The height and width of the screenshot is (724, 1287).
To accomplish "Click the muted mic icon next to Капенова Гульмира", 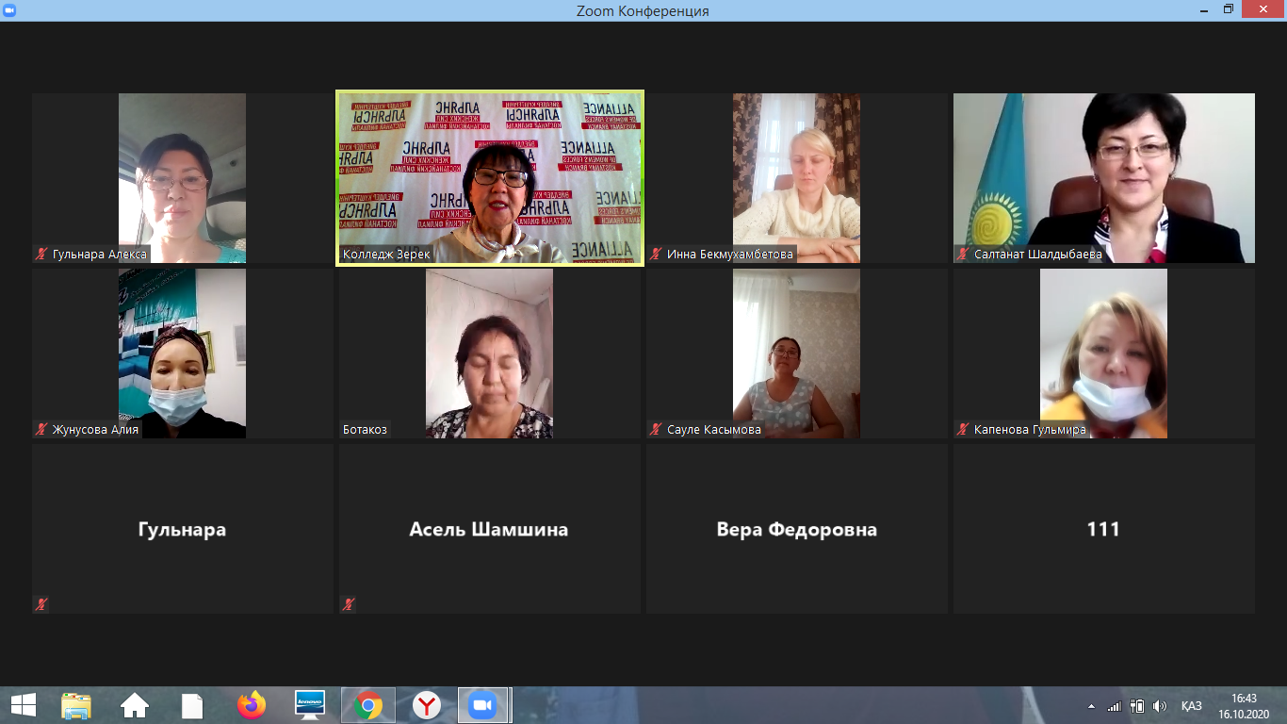I will (963, 430).
